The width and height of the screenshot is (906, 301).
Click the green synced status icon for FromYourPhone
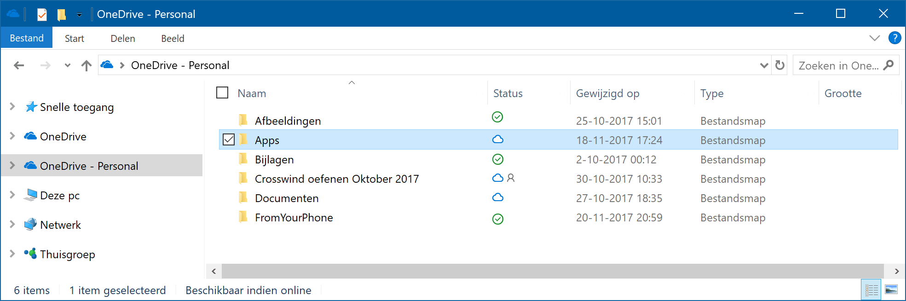[x=497, y=219]
